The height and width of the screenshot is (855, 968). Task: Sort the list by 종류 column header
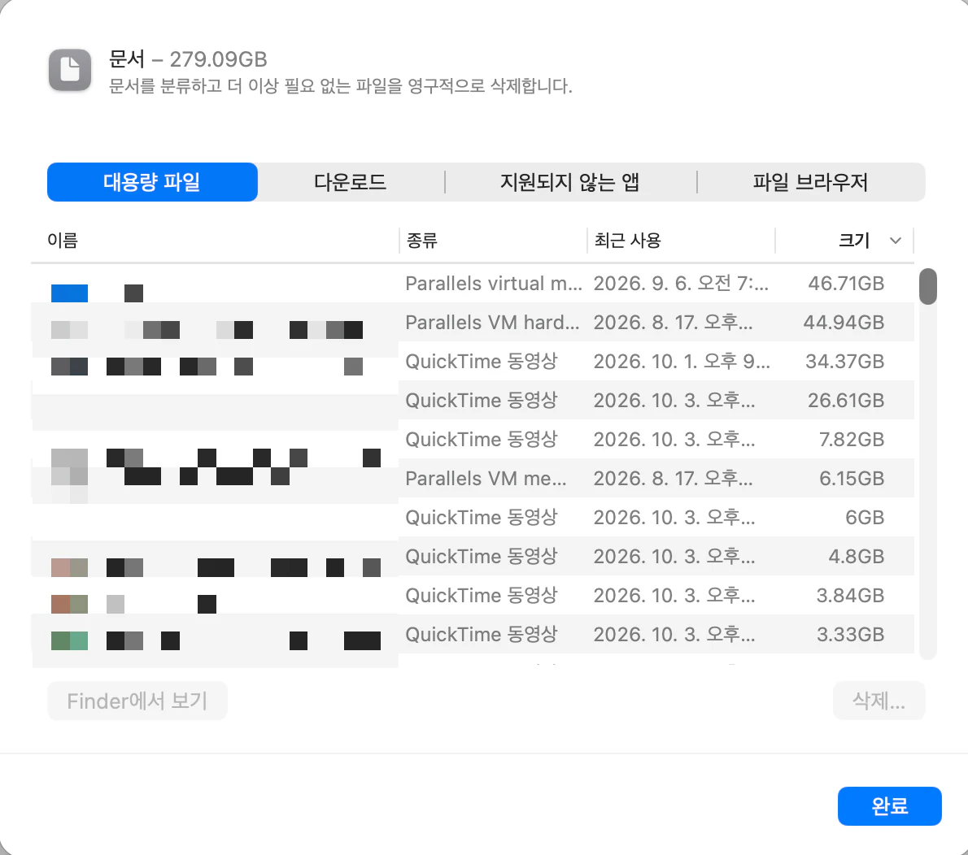click(x=421, y=240)
